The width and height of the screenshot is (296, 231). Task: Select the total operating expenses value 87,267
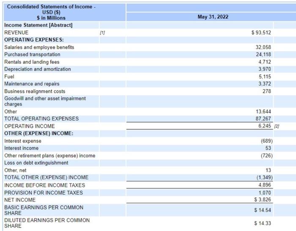(x=263, y=118)
